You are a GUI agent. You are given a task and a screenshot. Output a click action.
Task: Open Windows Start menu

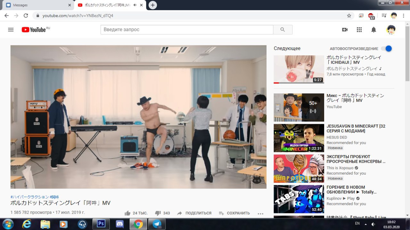(x=8, y=224)
